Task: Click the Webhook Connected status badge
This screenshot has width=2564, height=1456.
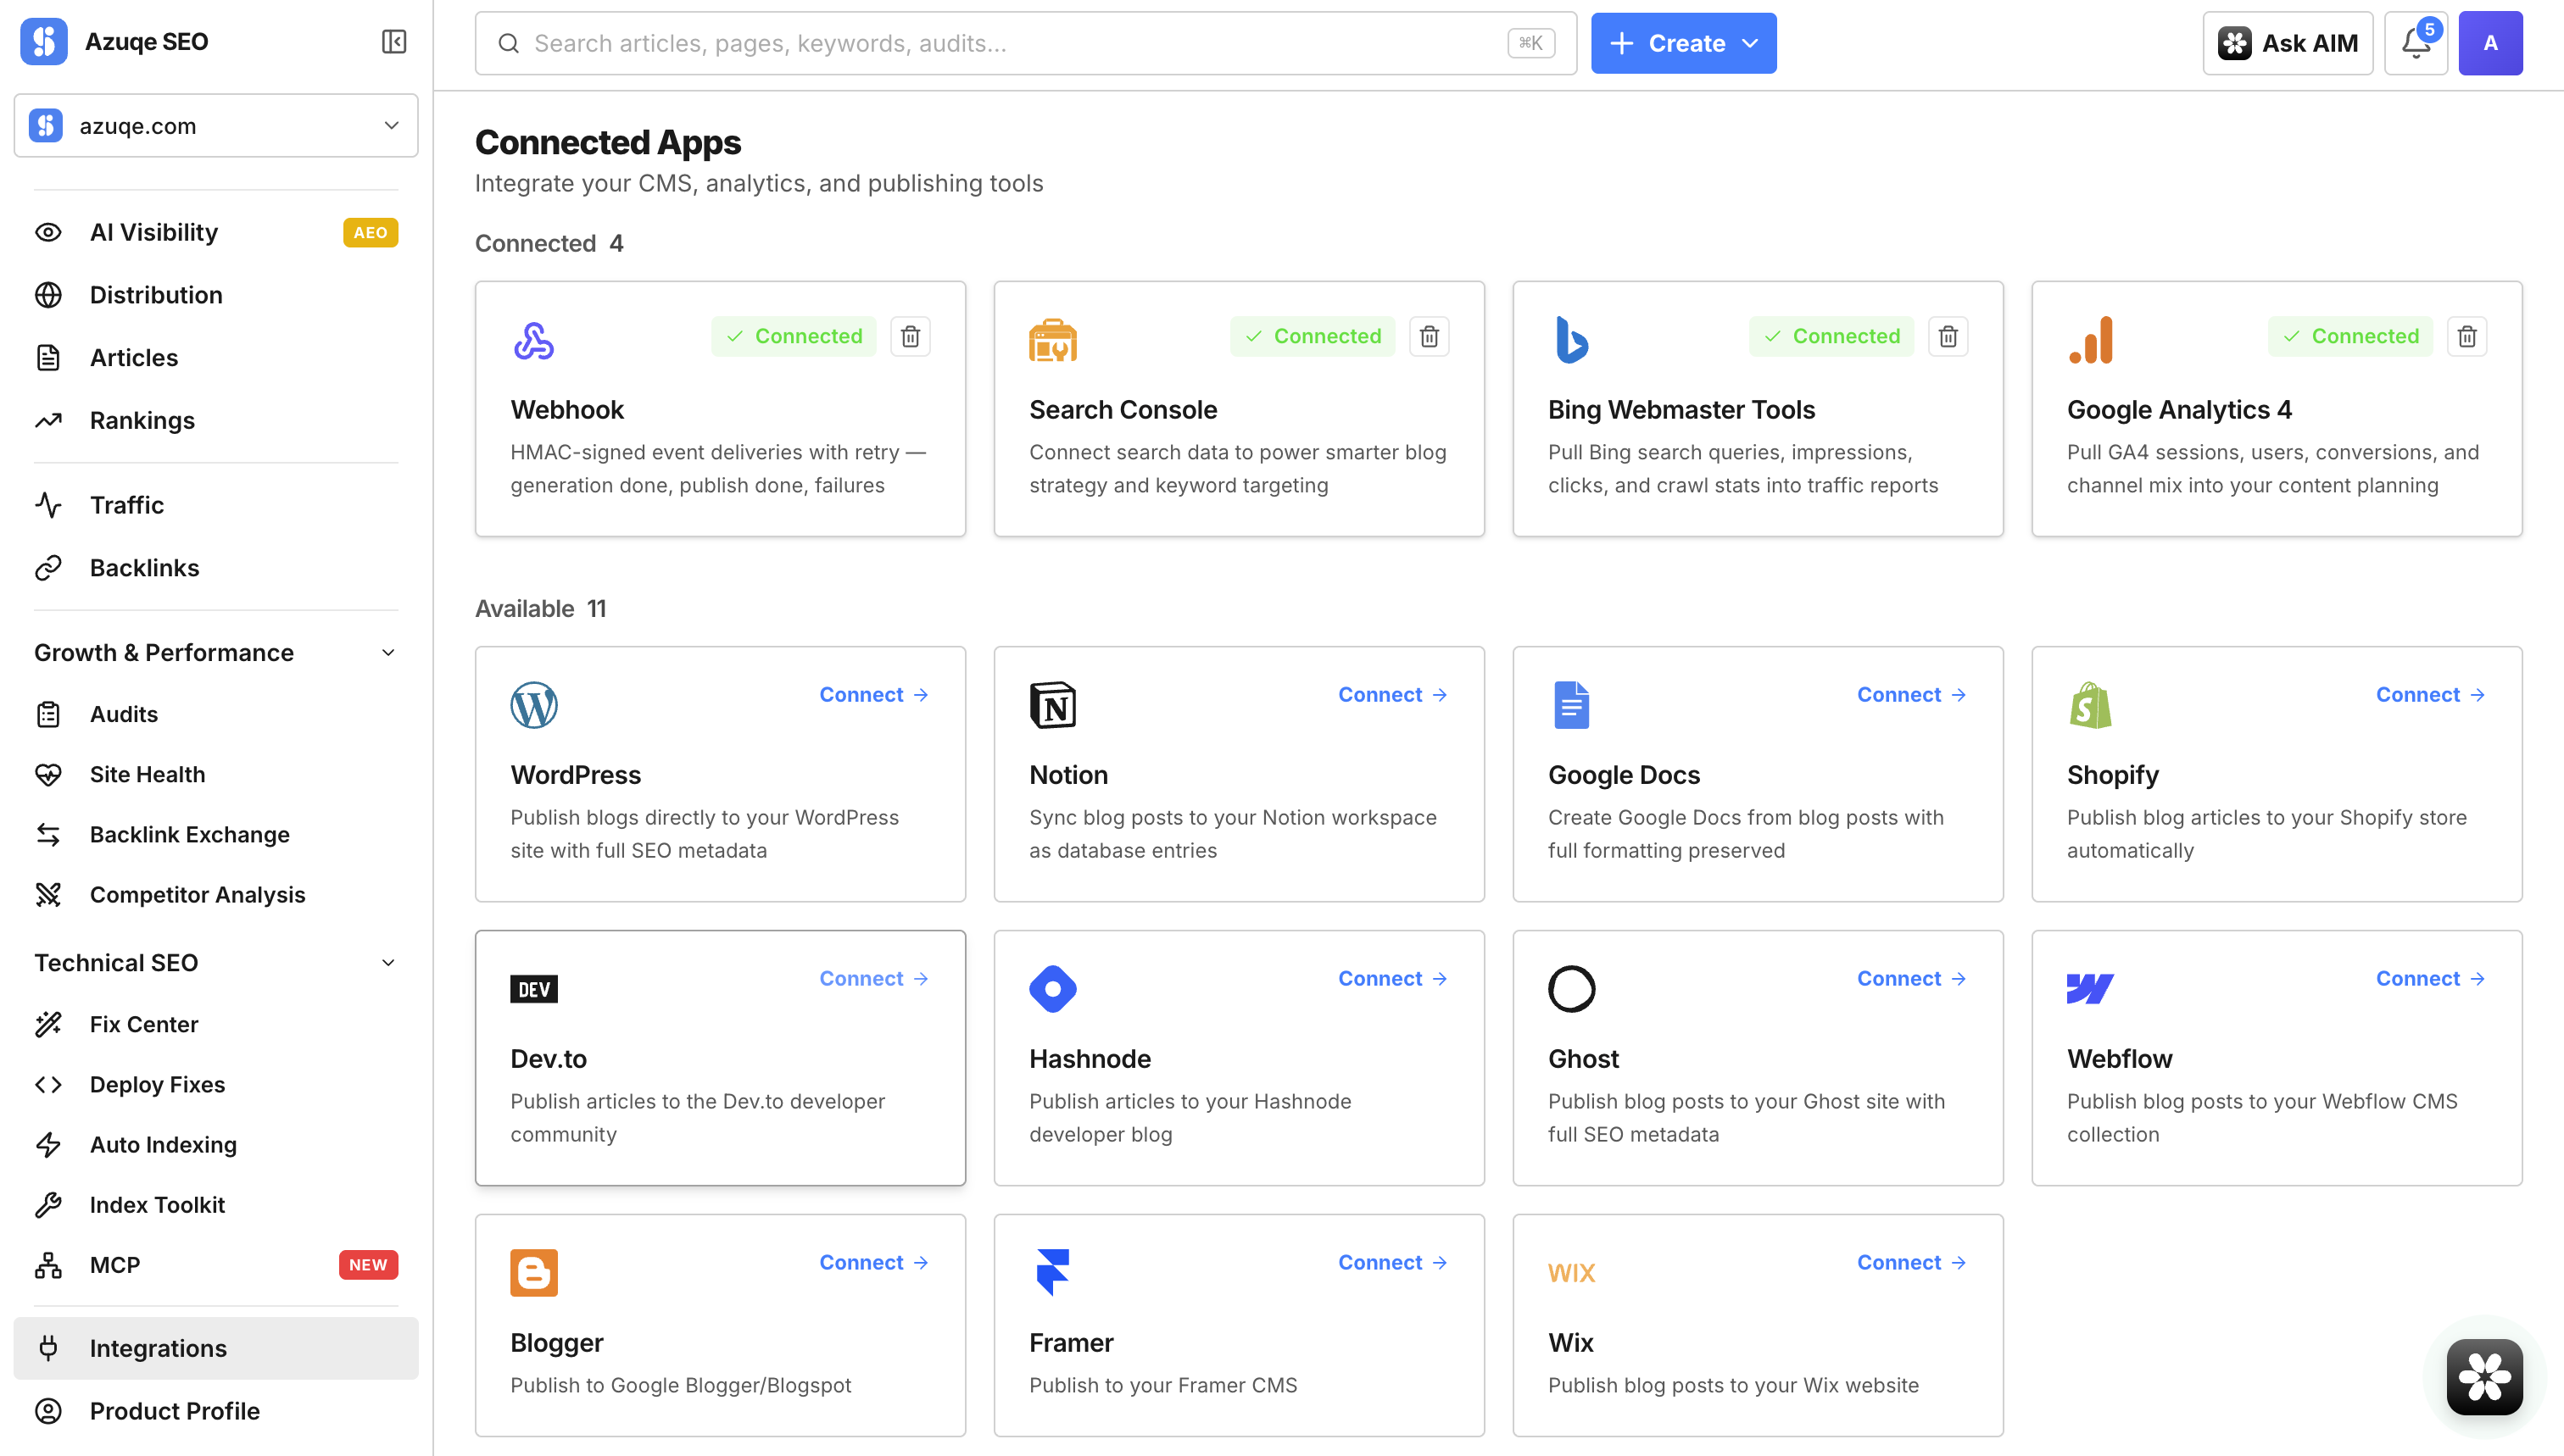Action: [x=794, y=337]
